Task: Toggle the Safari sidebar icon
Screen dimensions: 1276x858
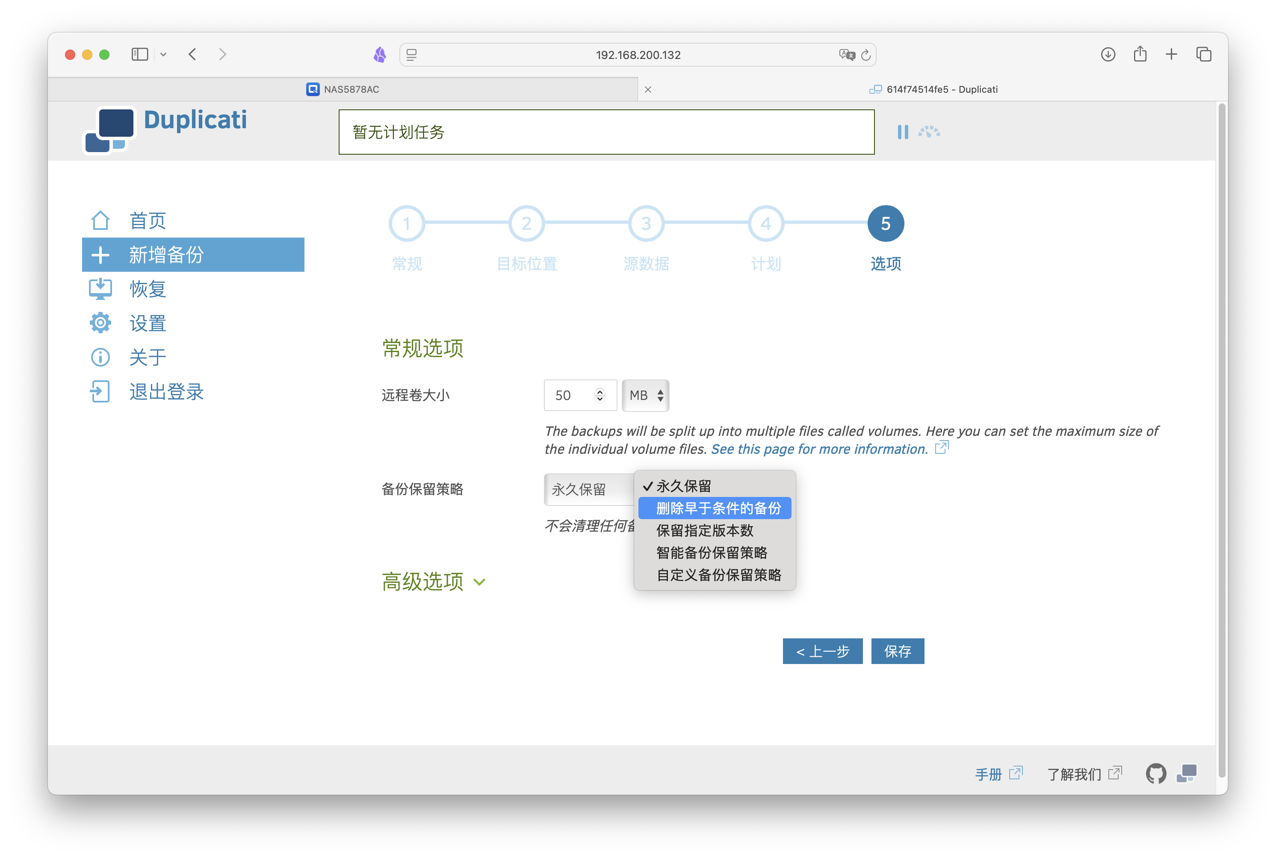Action: coord(140,54)
